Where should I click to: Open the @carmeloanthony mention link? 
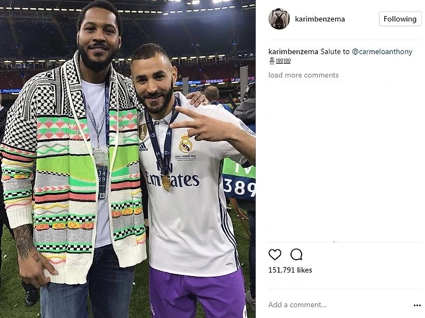(382, 51)
